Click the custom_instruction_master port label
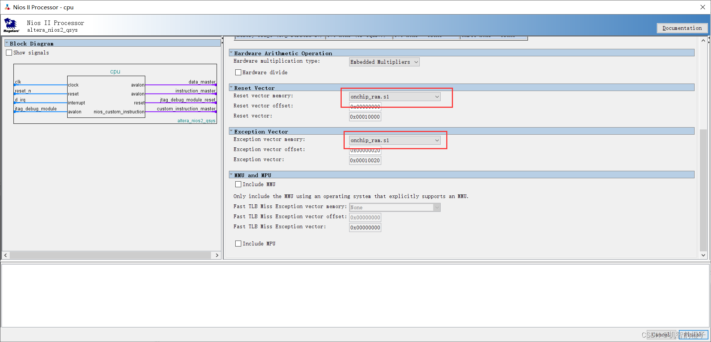The height and width of the screenshot is (342, 711). pyautogui.click(x=186, y=109)
